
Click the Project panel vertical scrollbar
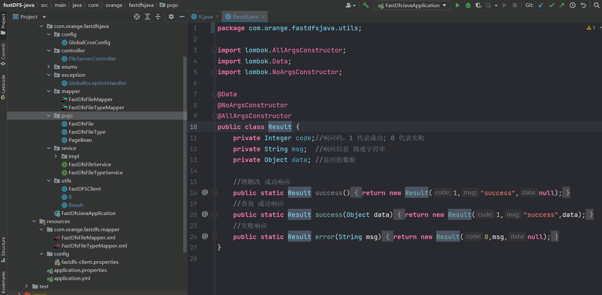point(185,154)
